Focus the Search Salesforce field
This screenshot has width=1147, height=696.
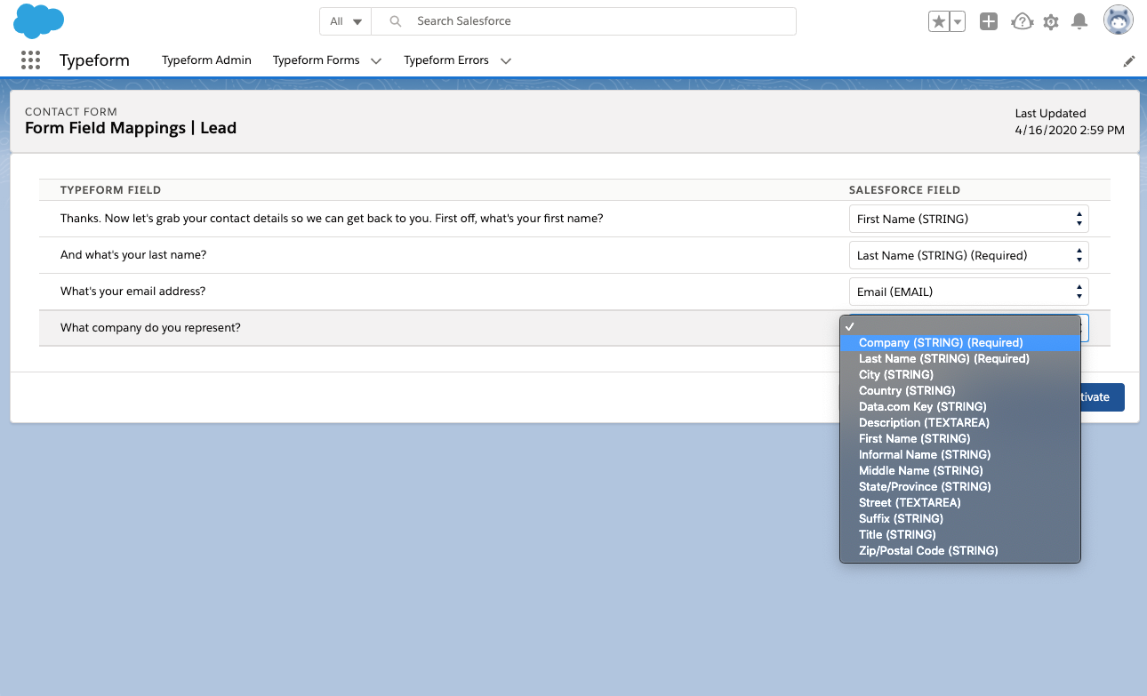point(583,21)
